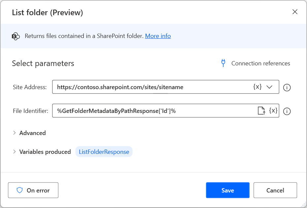The height and width of the screenshot is (208, 307).
Task: Save the List folder action
Action: [227, 190]
